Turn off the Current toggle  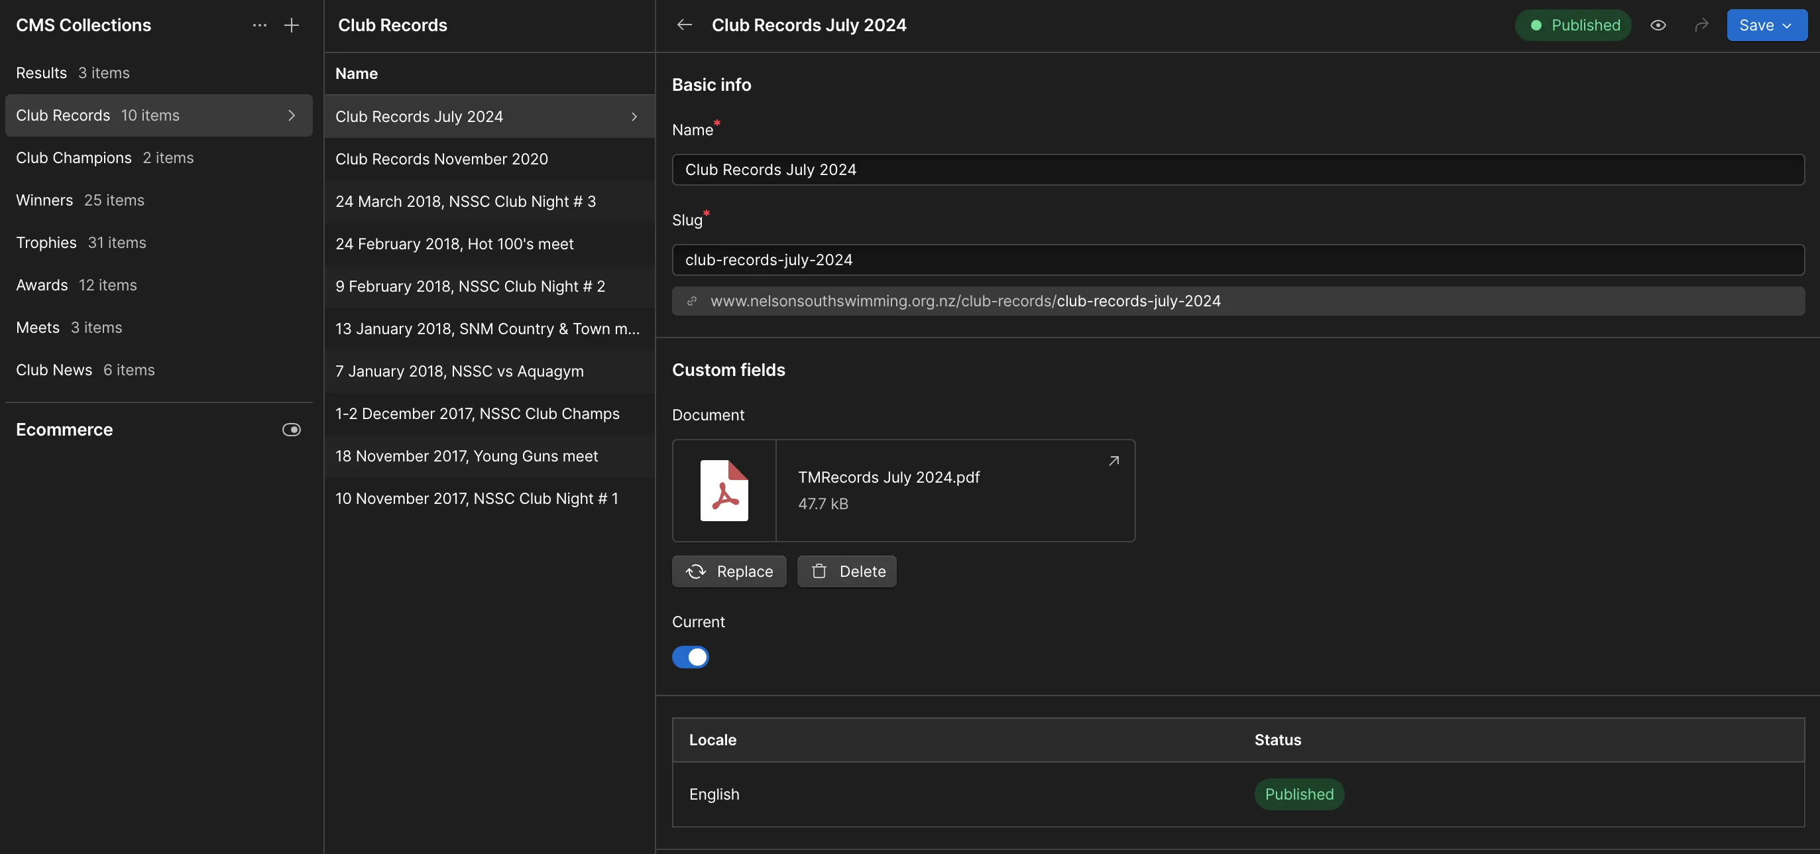pos(690,657)
